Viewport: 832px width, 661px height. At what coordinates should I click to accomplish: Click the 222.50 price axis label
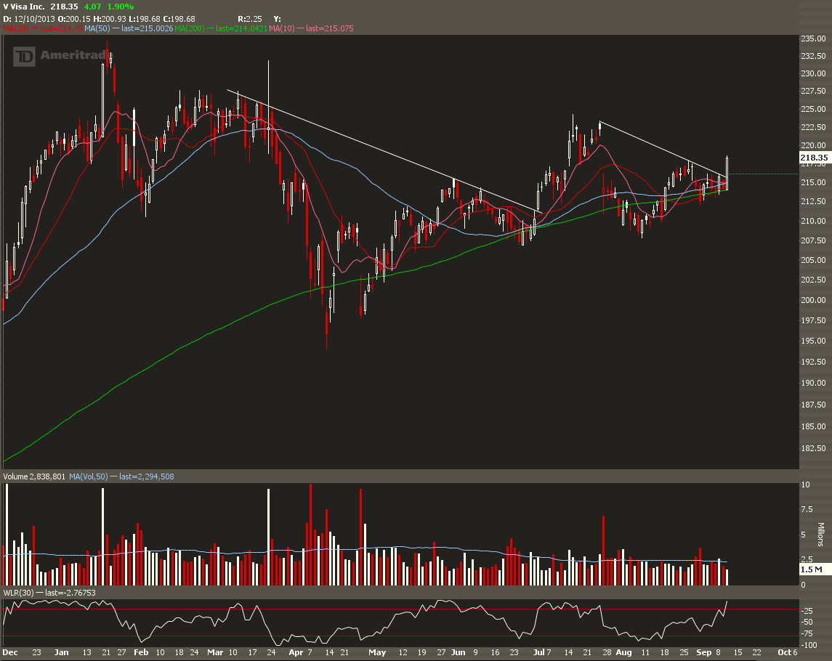(x=813, y=127)
